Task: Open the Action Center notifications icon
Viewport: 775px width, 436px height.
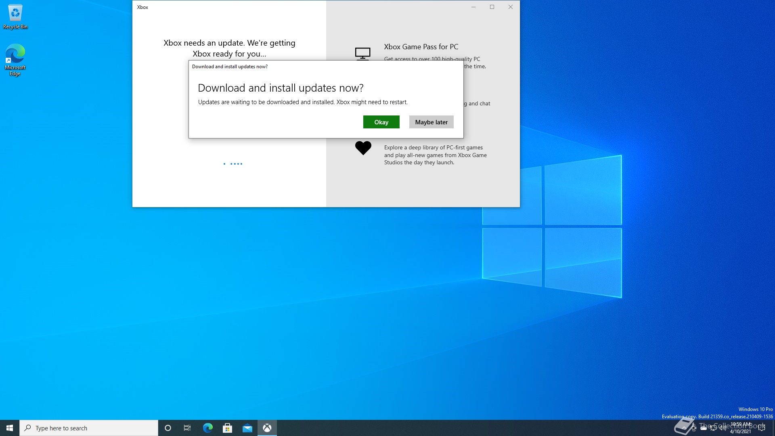Action: [762, 428]
